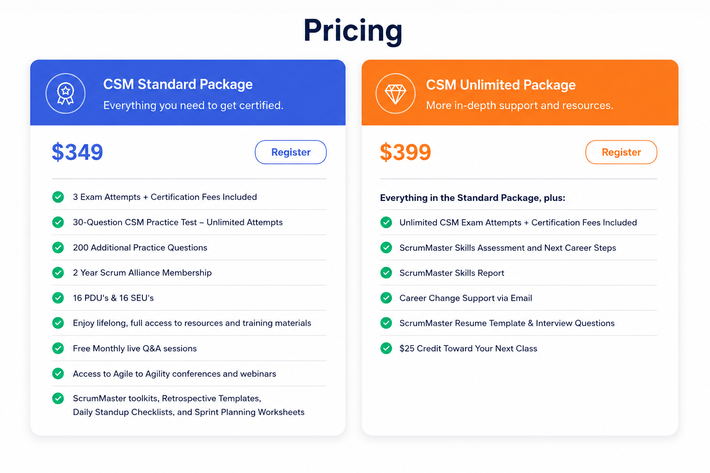710x473 pixels.
Task: Click check icon beside 2 Year Scrum Alliance Membership
Action: point(58,273)
